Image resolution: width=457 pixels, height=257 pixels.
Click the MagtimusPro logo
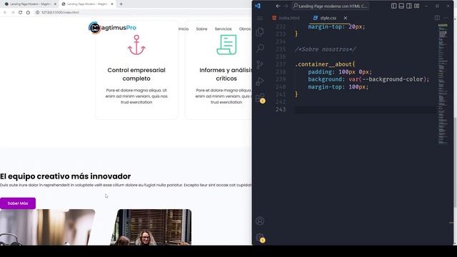point(112,28)
